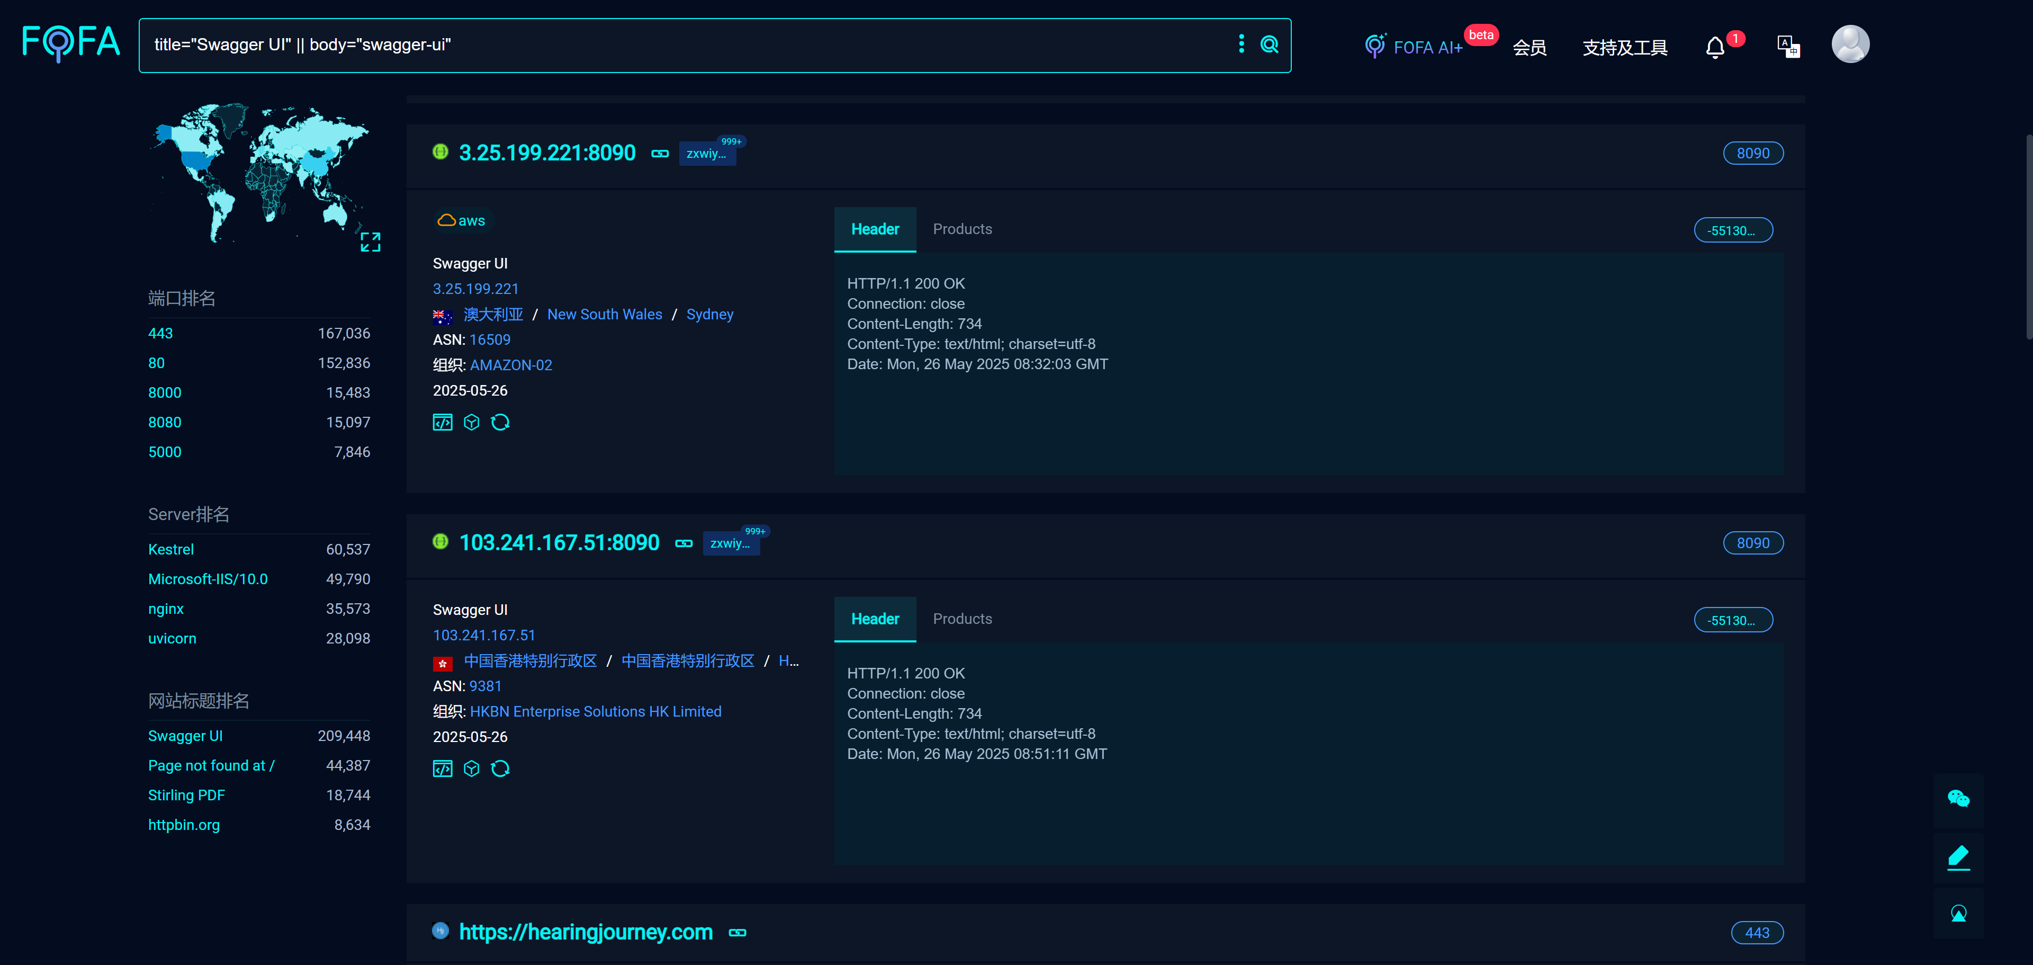Filter by Microsoft-IIS/10.0 server
2033x965 pixels.
click(x=208, y=579)
